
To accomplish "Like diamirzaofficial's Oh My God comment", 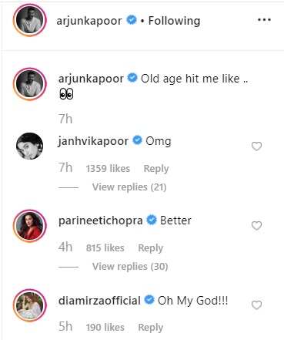I will point(256,305).
